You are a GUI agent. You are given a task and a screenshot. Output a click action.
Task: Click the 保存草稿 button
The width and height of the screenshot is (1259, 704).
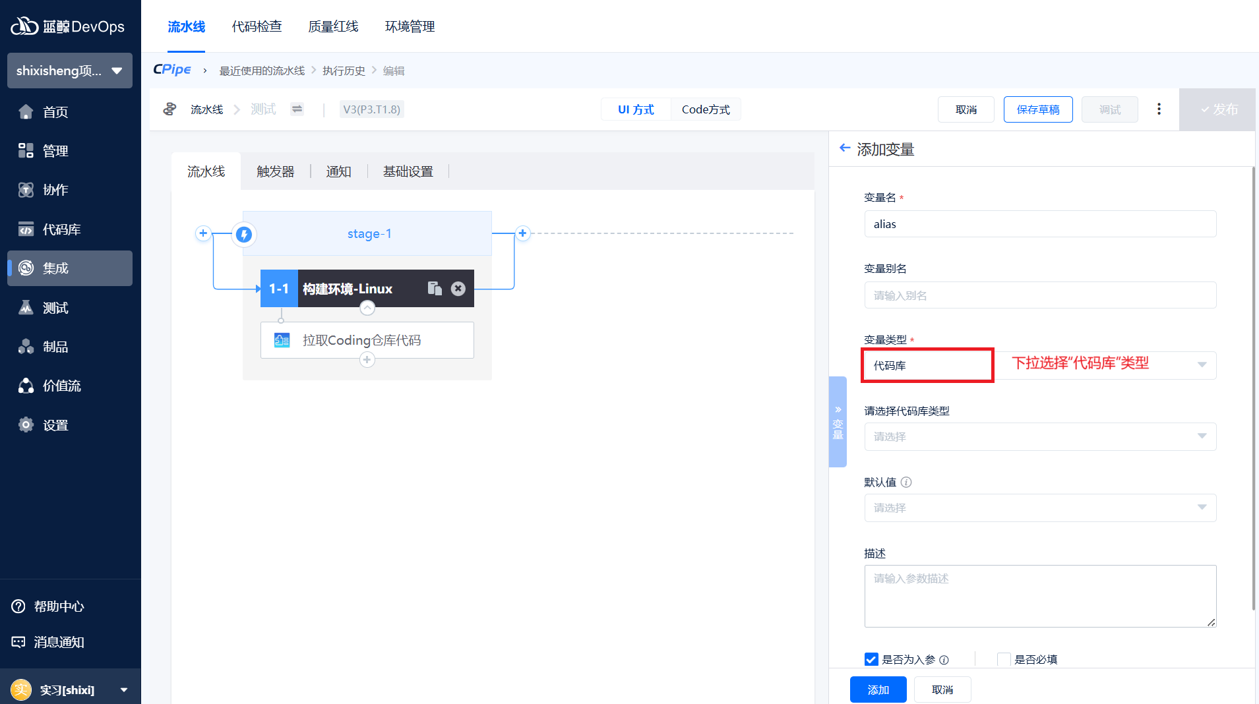coord(1037,109)
